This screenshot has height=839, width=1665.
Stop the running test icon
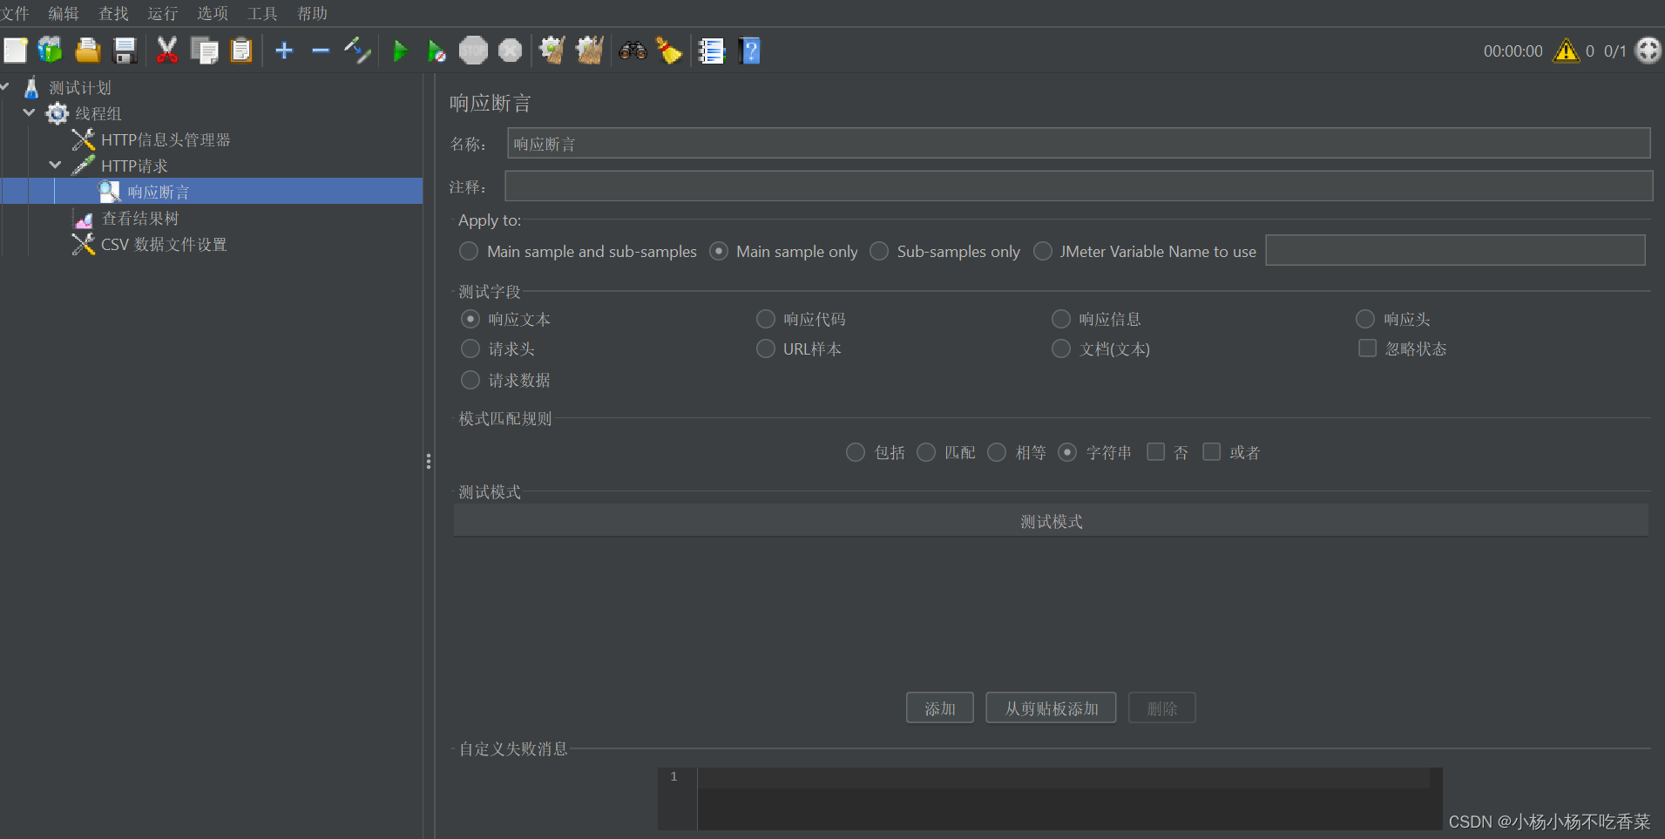473,51
